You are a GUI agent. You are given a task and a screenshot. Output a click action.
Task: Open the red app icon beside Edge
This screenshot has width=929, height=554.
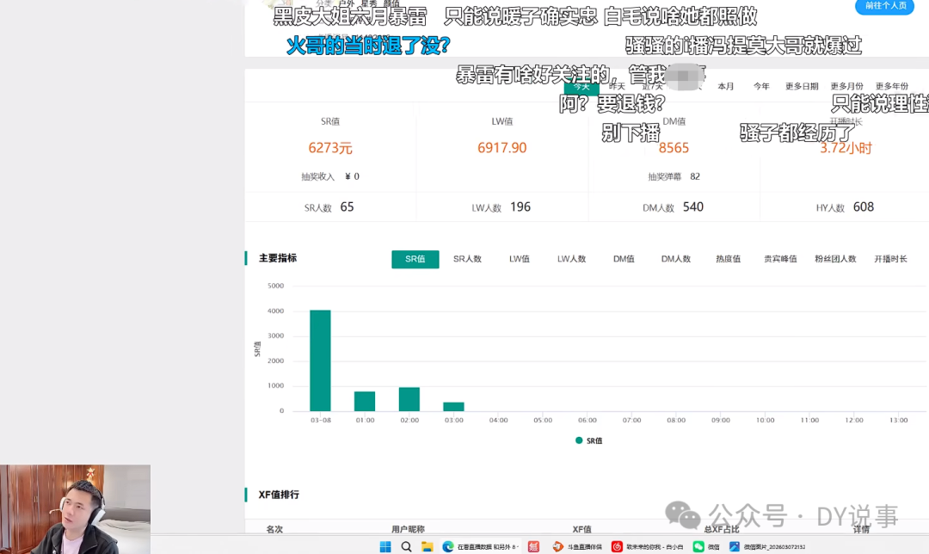[534, 546]
